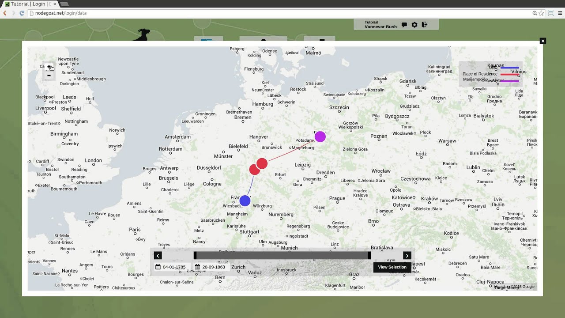
Task: Click the dark time range bar
Action: [282, 256]
